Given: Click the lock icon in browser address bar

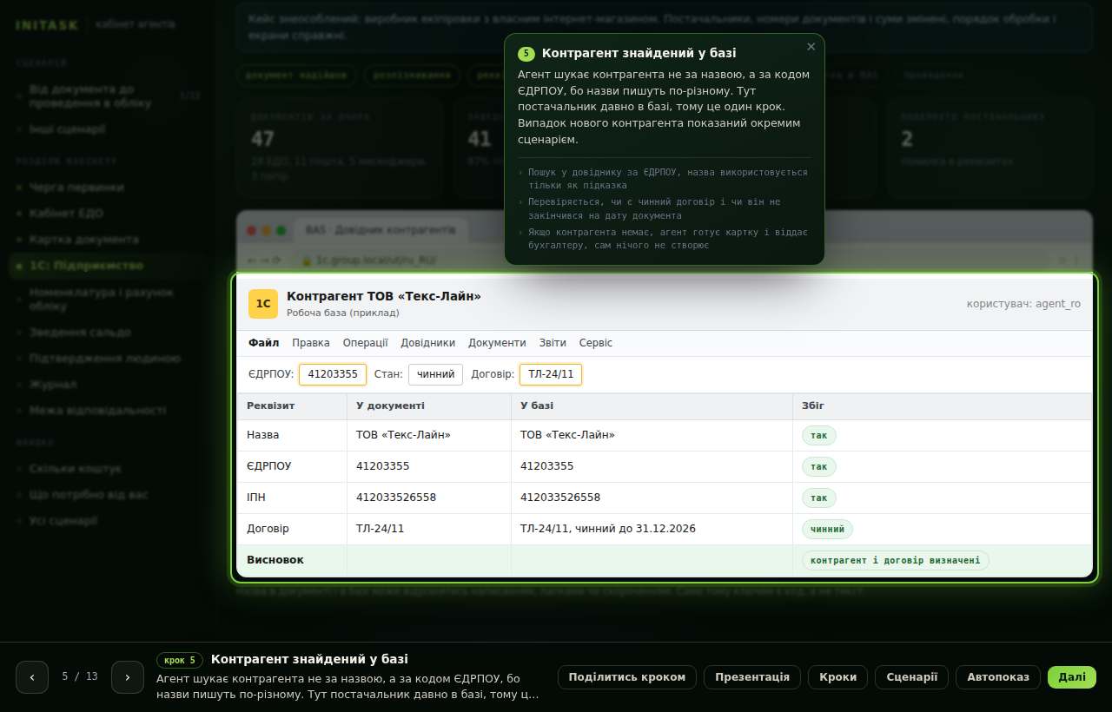Looking at the screenshot, I should tap(306, 260).
